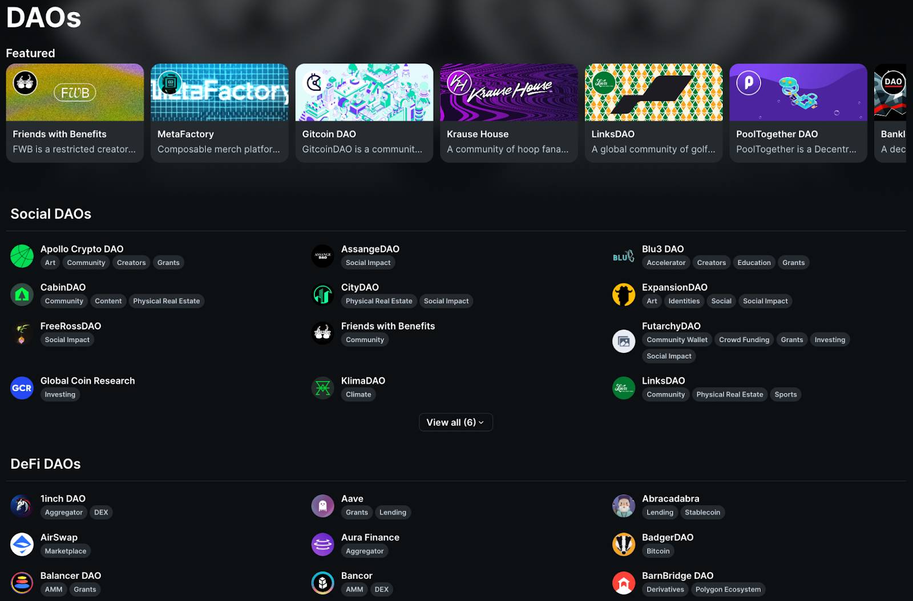This screenshot has height=601, width=913.
Task: Click the Aura Finance purple logo
Action: tap(322, 544)
